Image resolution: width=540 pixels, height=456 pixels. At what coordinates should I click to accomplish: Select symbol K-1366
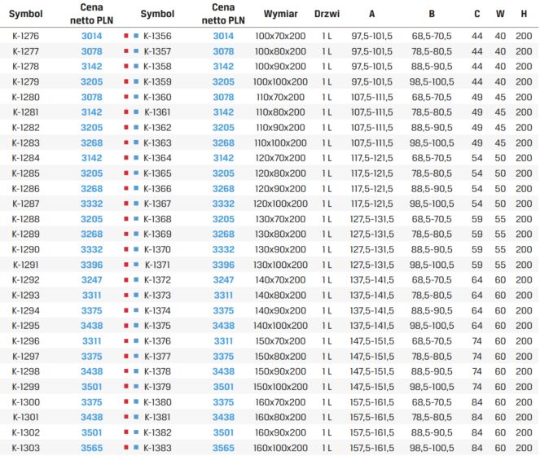point(157,188)
